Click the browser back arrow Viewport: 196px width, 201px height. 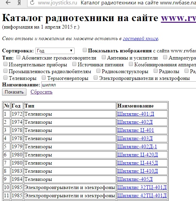[8, 2]
